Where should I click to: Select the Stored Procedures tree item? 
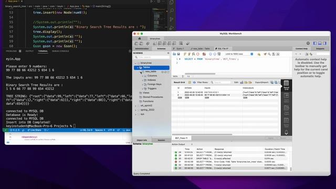(153, 97)
